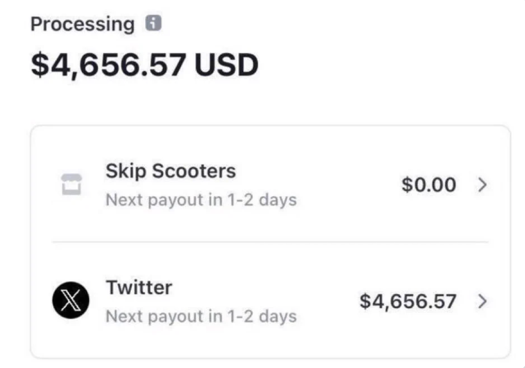Click empty space in the Skip Scooters row
Screen dimensions: 525x368
[348, 185]
